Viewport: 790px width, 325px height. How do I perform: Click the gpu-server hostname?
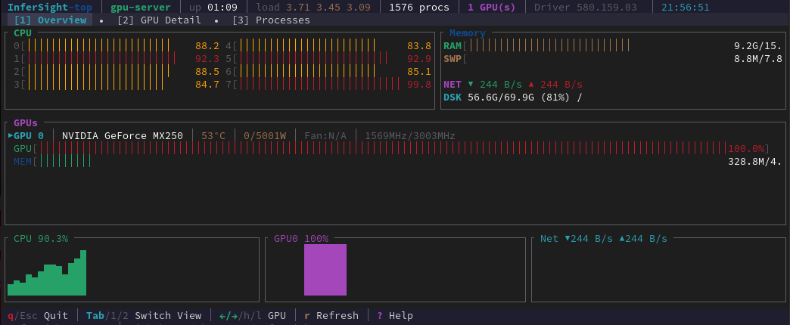click(141, 7)
